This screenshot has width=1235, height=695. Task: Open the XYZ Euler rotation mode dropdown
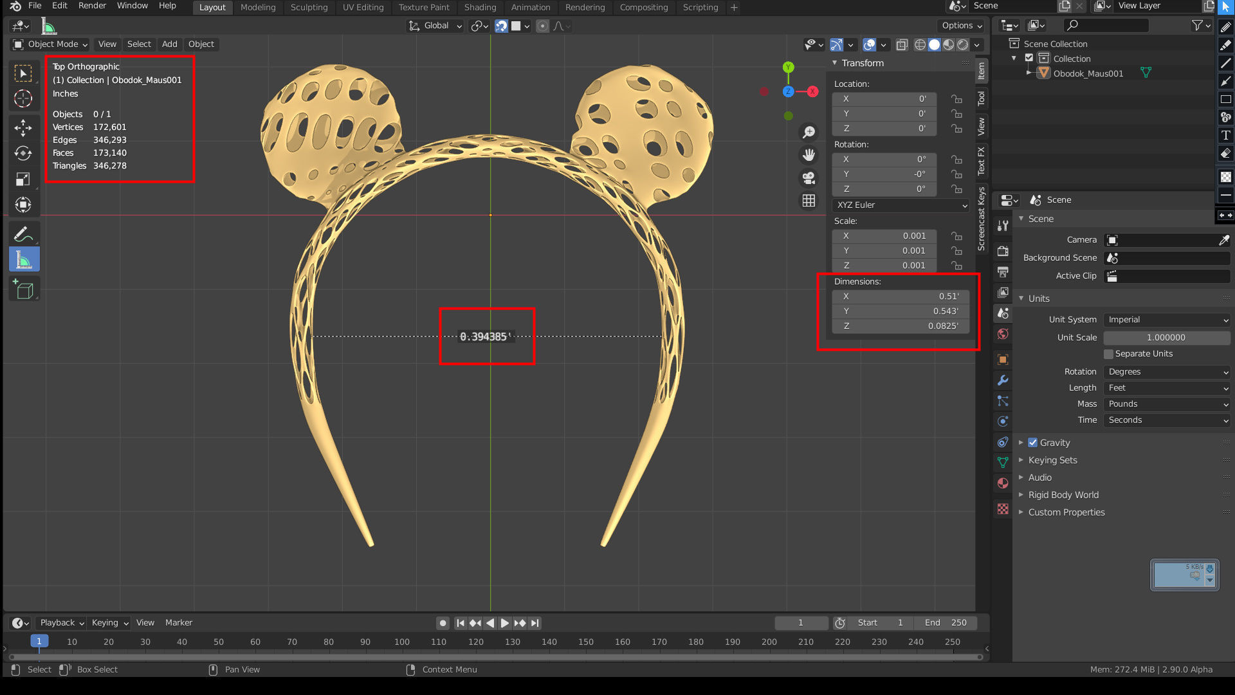(x=901, y=205)
